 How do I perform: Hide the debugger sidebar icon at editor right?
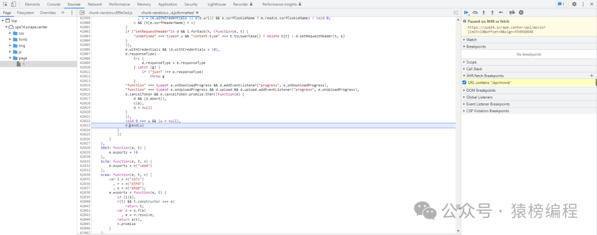click(x=456, y=13)
